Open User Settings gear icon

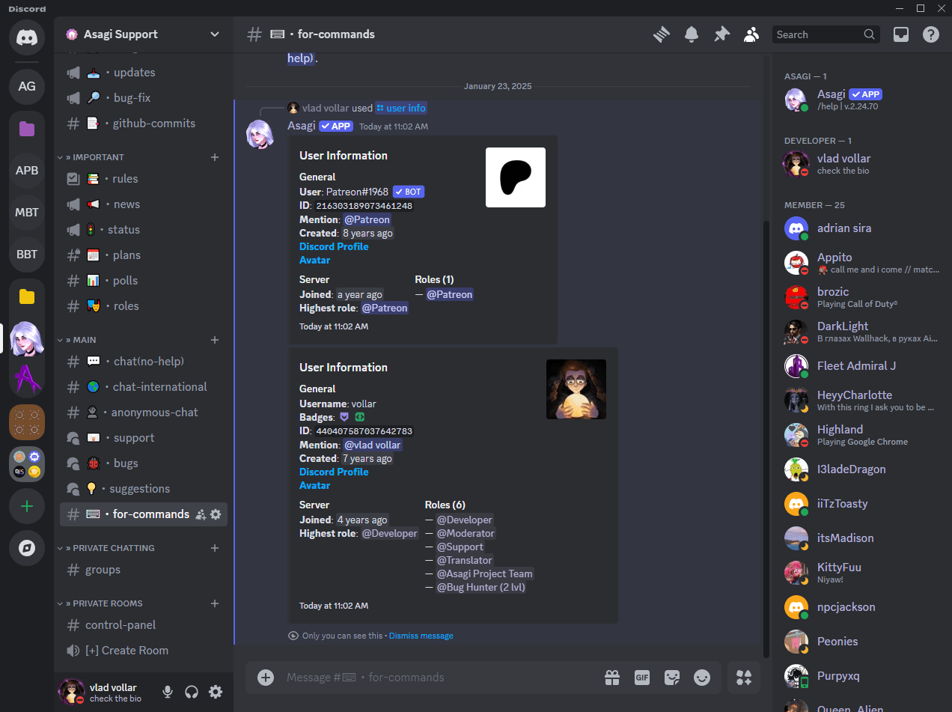[x=216, y=692]
